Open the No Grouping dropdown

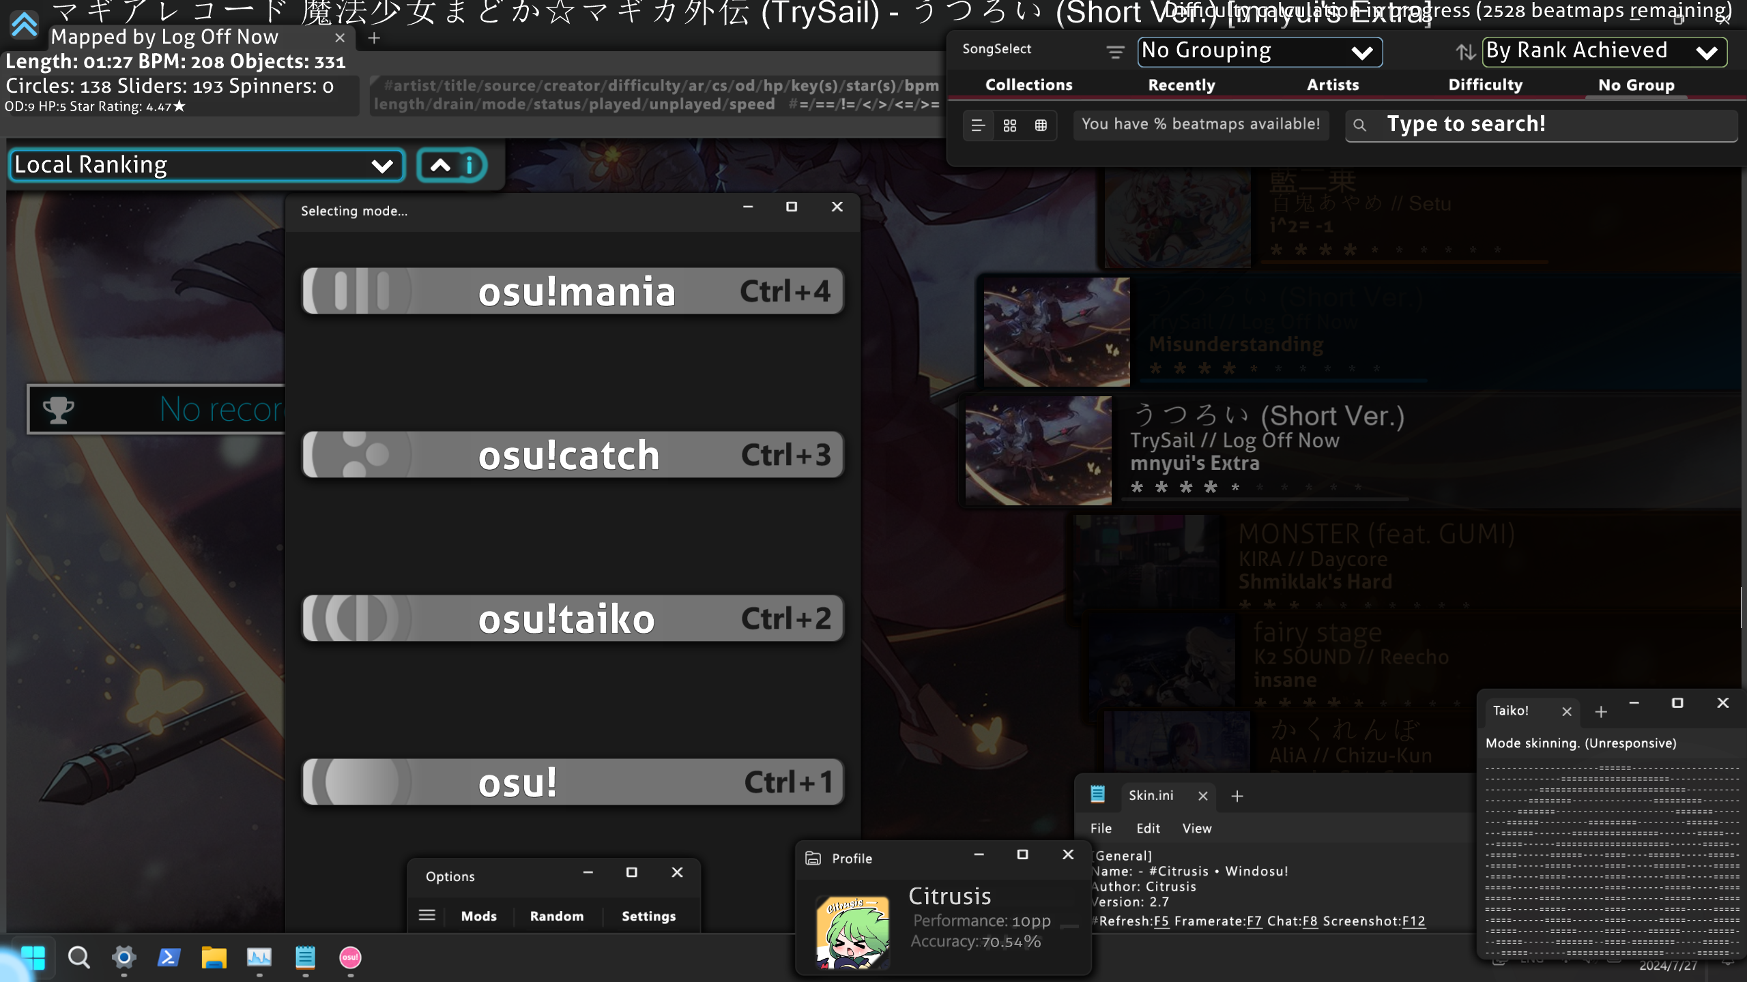click(x=1260, y=52)
